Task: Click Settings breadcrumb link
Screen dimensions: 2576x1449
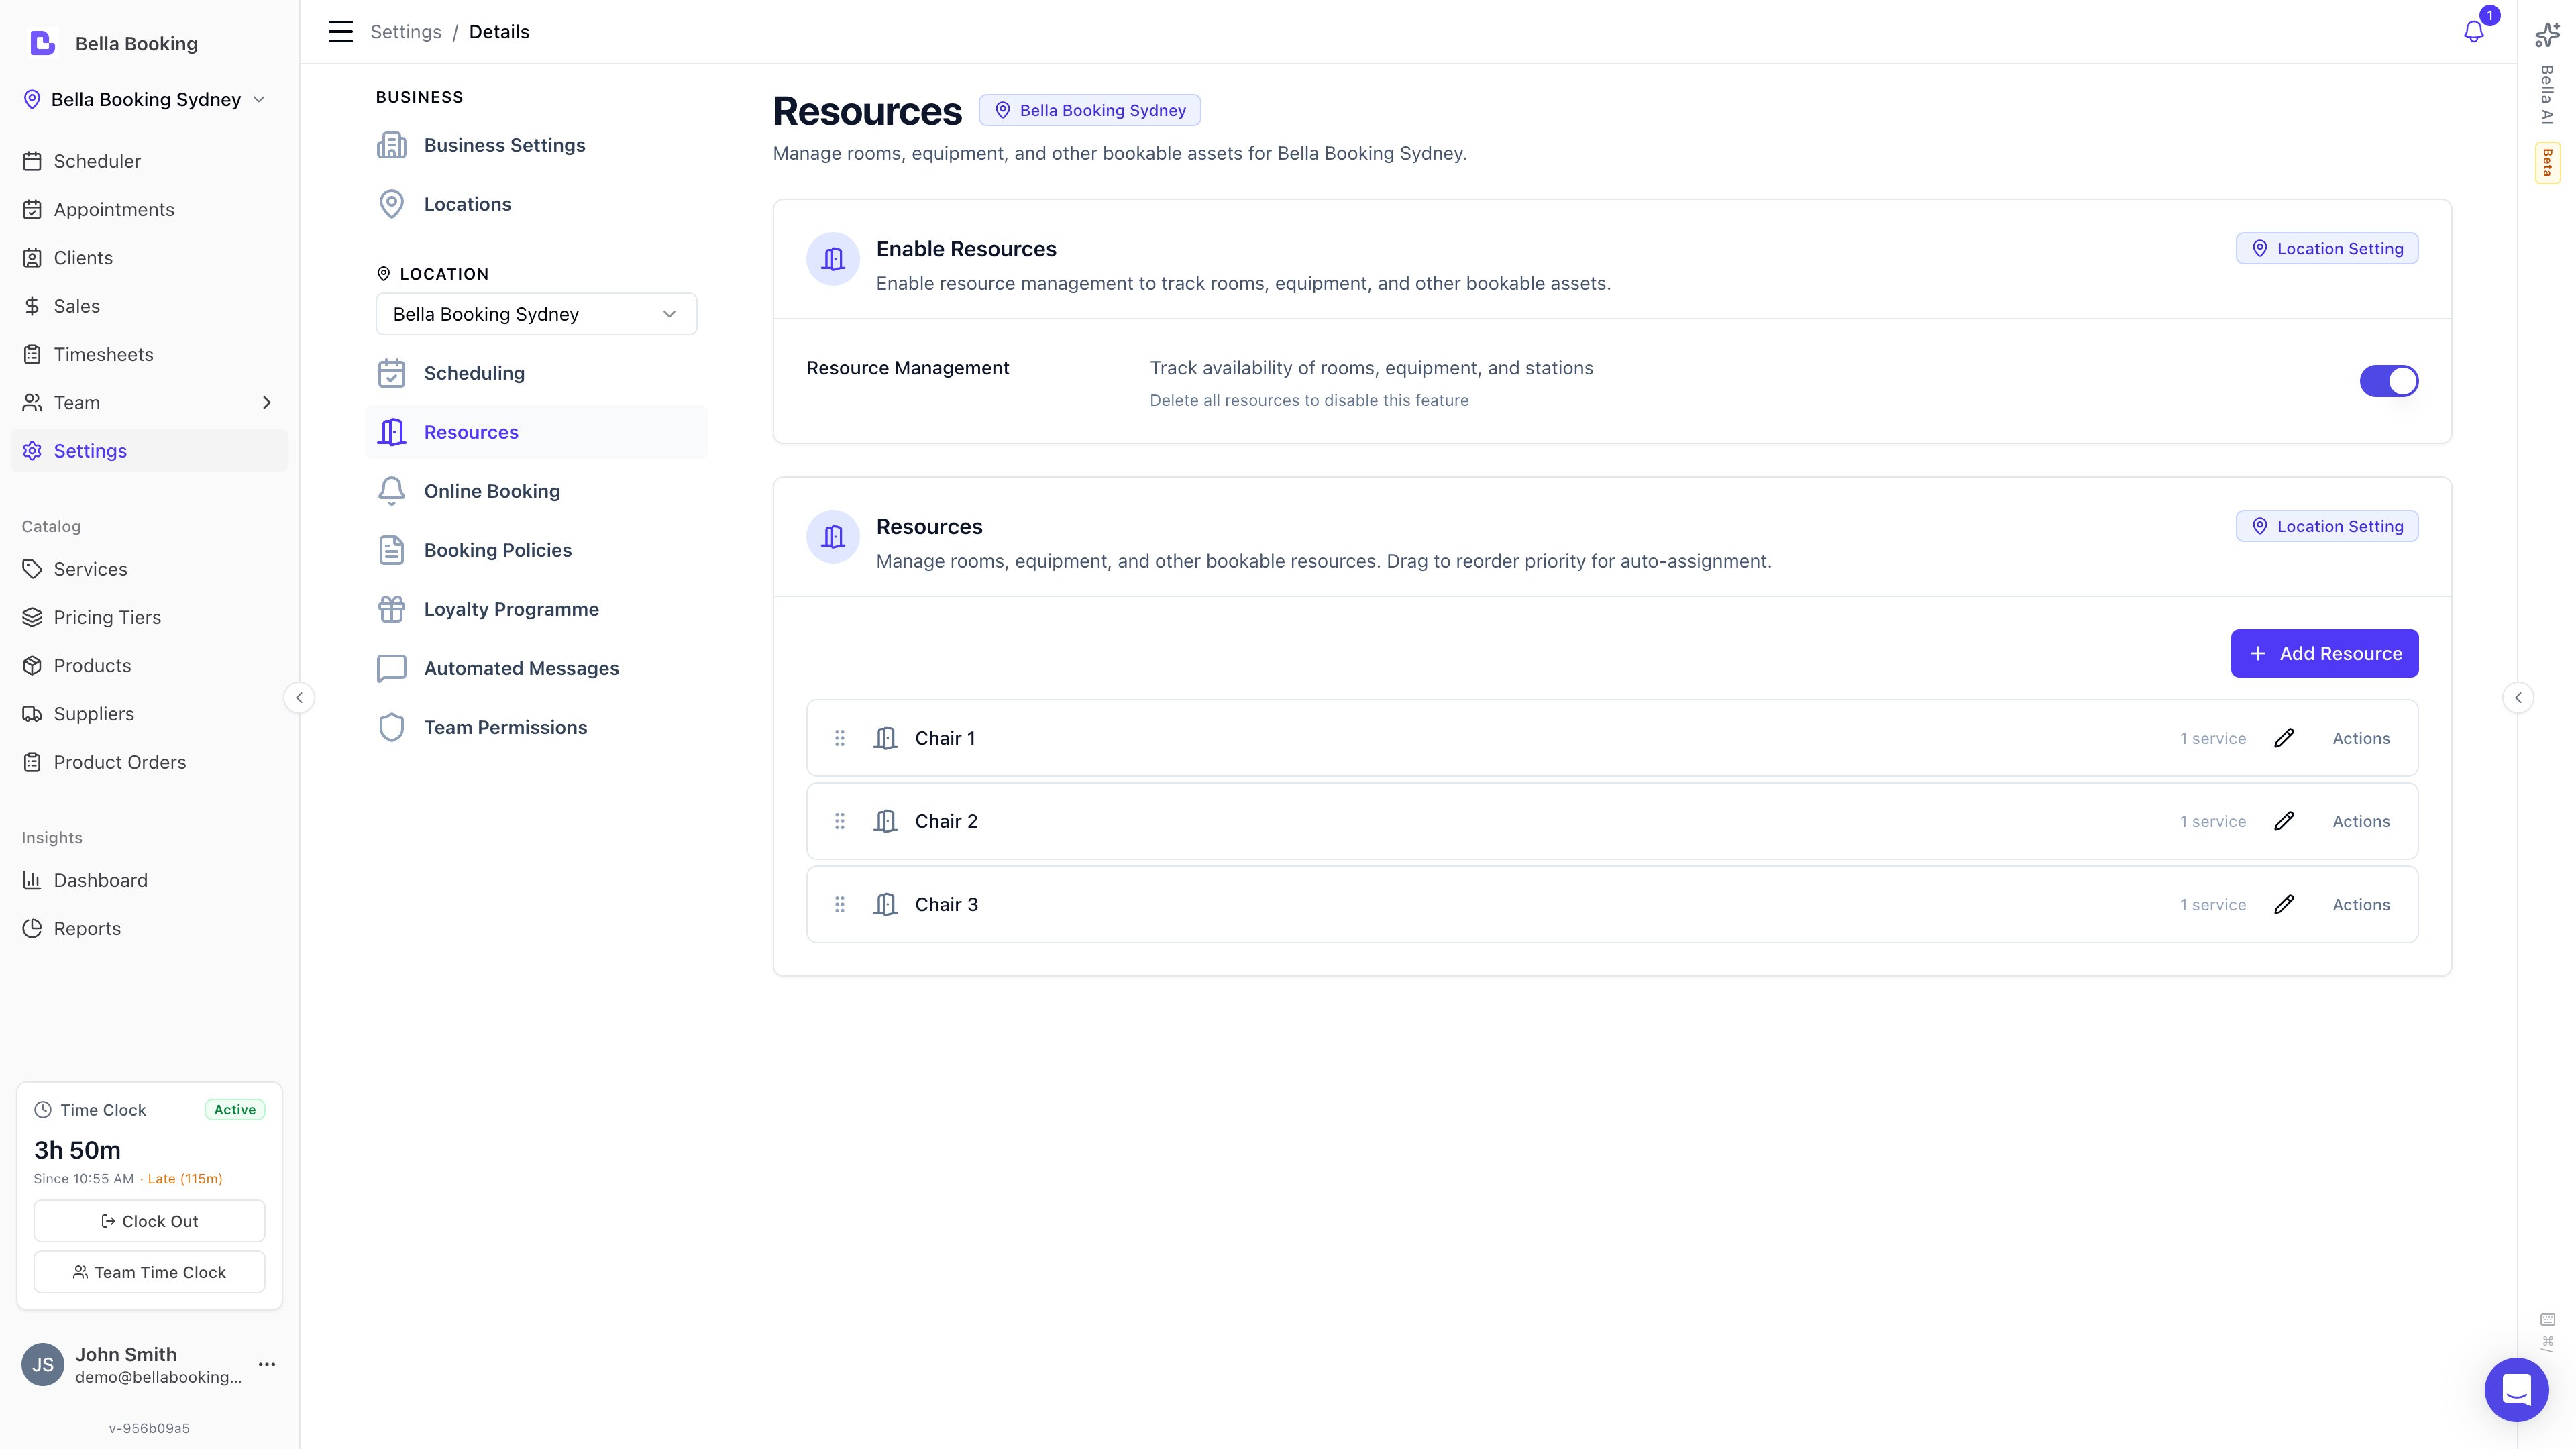Action: [x=405, y=31]
